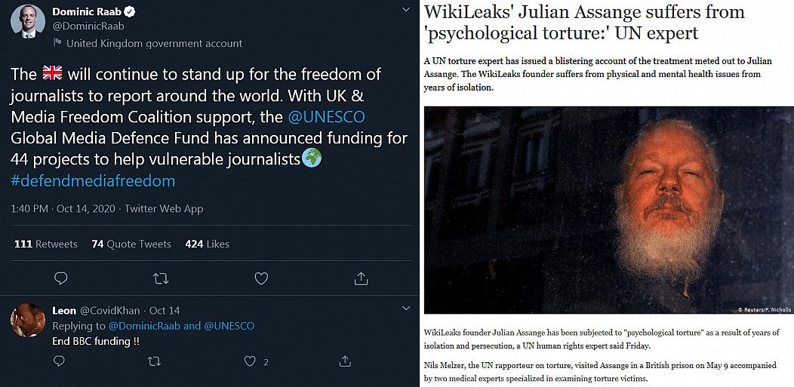Like the main tweet with the heart icon
The height and width of the screenshot is (387, 794).
261,278
